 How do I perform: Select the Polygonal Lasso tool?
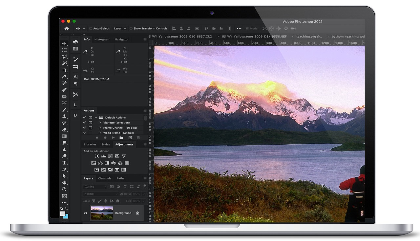click(64, 57)
